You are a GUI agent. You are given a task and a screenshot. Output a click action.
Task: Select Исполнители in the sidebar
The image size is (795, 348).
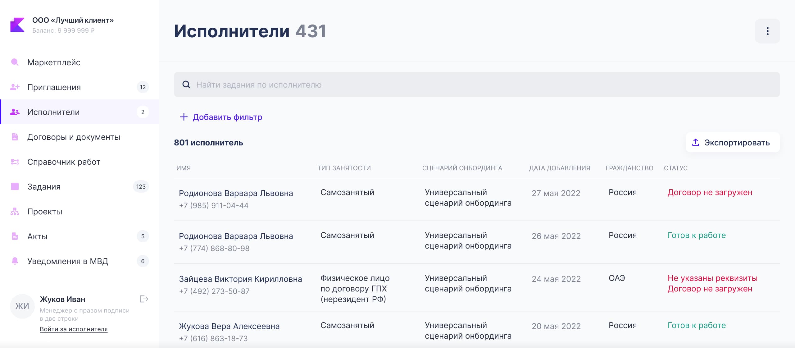[53, 112]
